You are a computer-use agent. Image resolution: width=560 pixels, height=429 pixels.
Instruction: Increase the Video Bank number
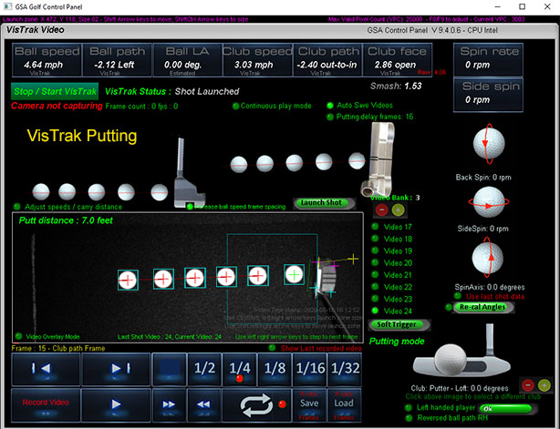click(398, 210)
